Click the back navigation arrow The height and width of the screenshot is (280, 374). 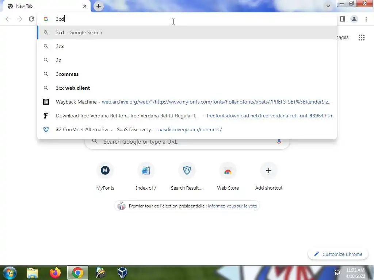point(8,19)
